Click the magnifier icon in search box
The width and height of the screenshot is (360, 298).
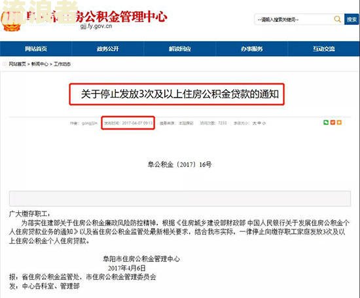point(337,19)
